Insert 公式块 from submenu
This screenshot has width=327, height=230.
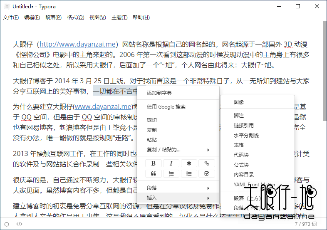click(x=258, y=165)
